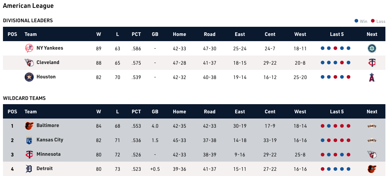Image resolution: width=390 pixels, height=176 pixels.
Task: Click Angels logo in Houston's Next column
Action: (372, 77)
